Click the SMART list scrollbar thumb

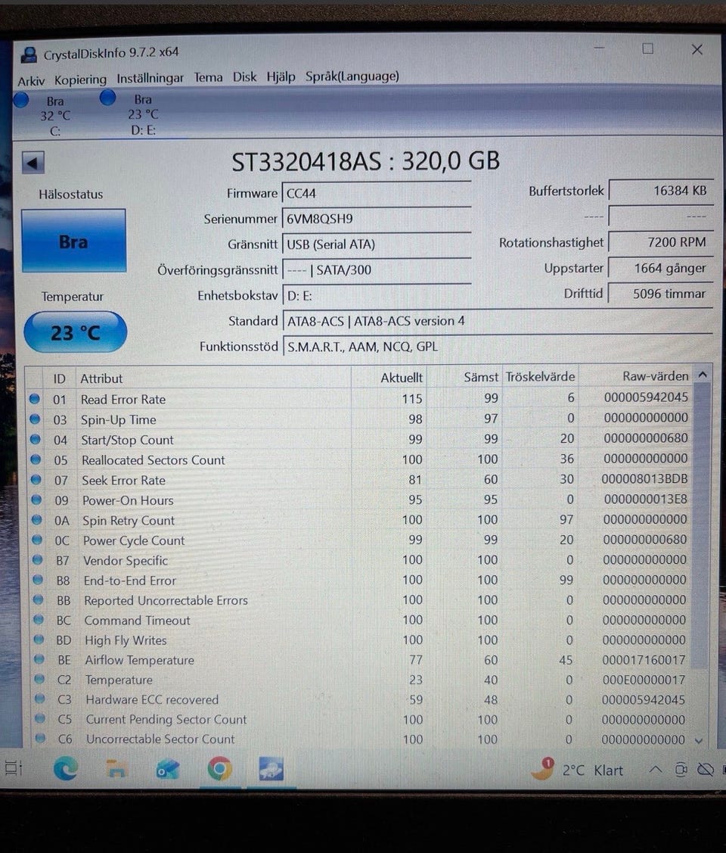[x=701, y=525]
